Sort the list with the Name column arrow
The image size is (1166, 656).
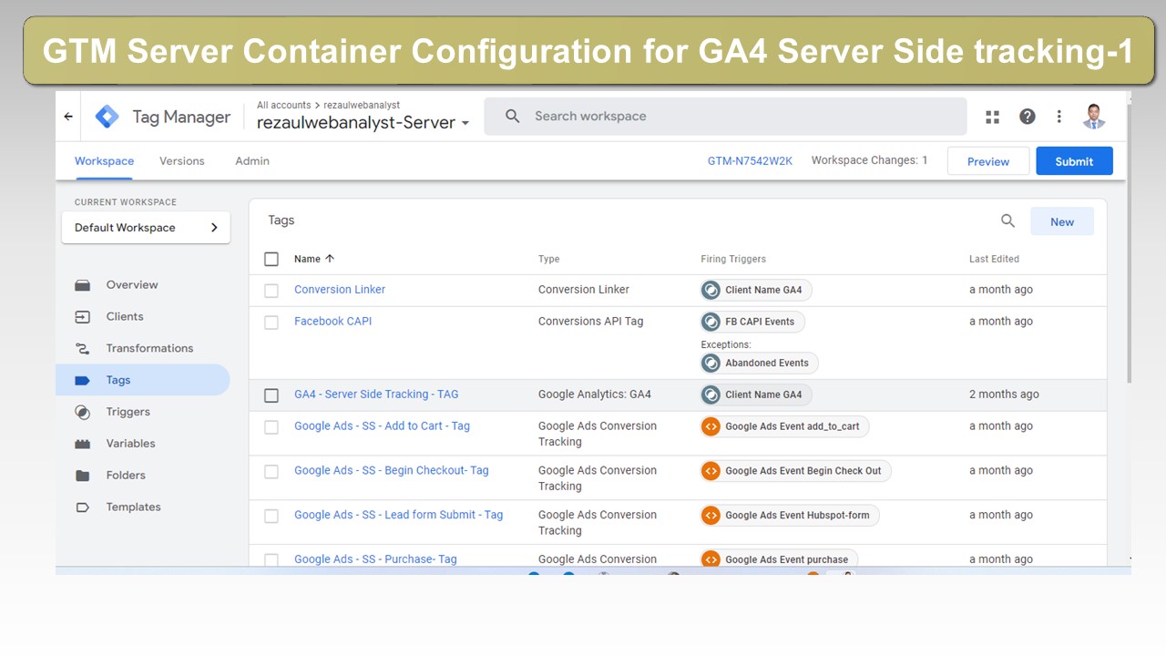(330, 259)
